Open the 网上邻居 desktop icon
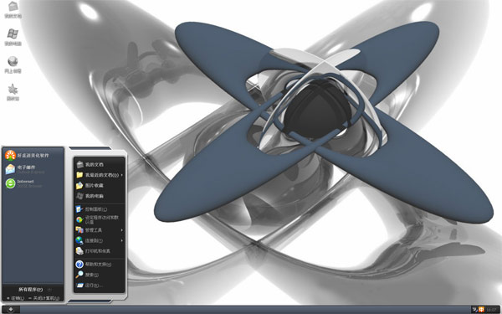 [13, 65]
